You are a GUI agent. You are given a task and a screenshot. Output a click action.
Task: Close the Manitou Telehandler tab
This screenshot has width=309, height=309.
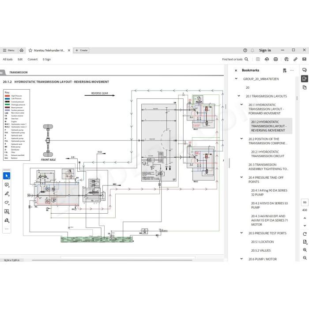pos(69,50)
